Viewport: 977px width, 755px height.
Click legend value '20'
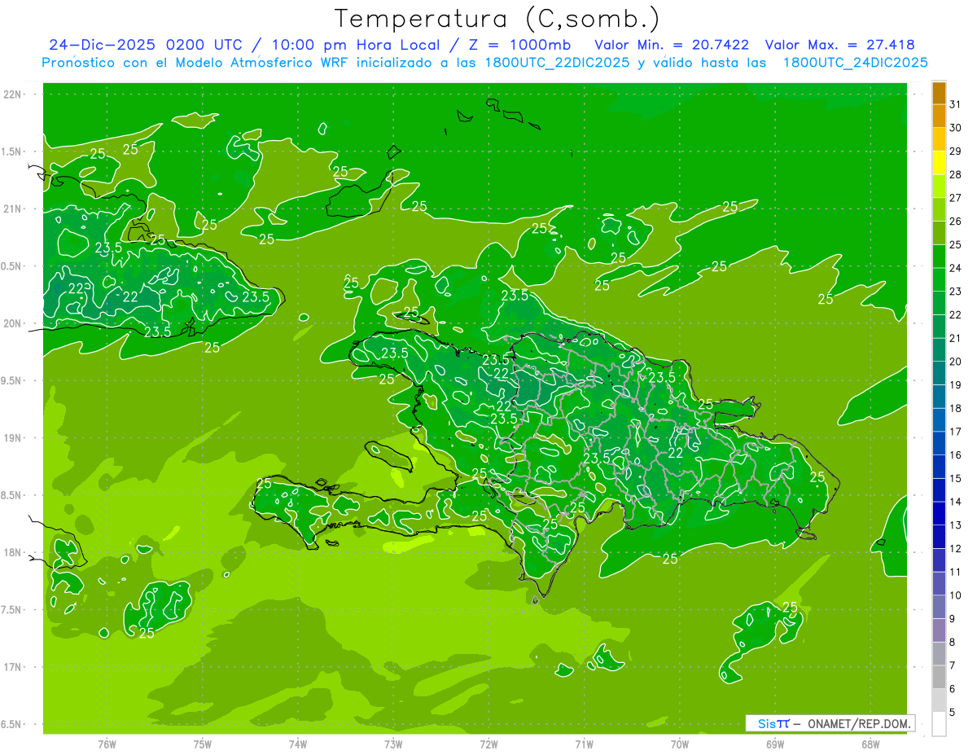[x=955, y=362]
